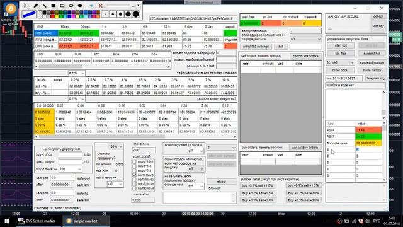Choose the largest dot brush size
The width and height of the screenshot is (403, 227).
click(x=136, y=14)
